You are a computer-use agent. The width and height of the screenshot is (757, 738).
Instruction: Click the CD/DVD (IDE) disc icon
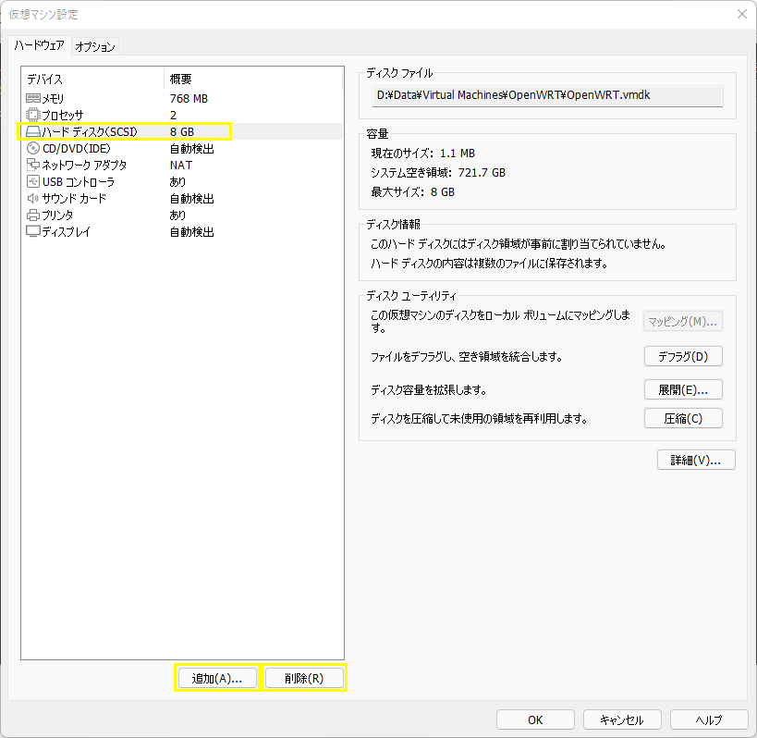tap(33, 148)
